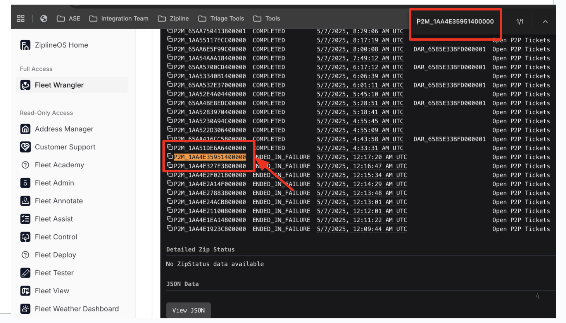Click the globe icon in bookmarks bar

coord(44,19)
